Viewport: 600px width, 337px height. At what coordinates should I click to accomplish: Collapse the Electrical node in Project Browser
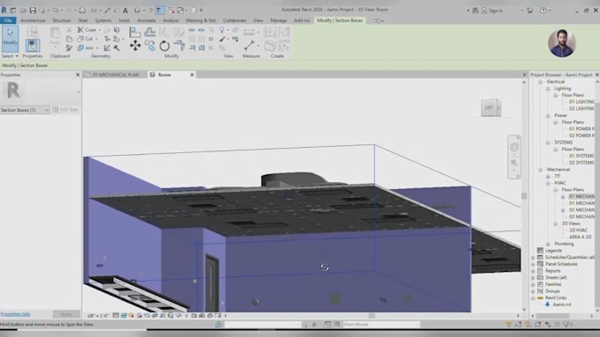coord(540,82)
